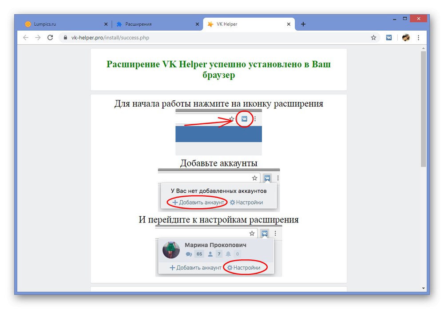Screen dimensions: 444x309
Task: Click the heading 'Расширение VK Helper успешно установлено'
Action: (218, 69)
